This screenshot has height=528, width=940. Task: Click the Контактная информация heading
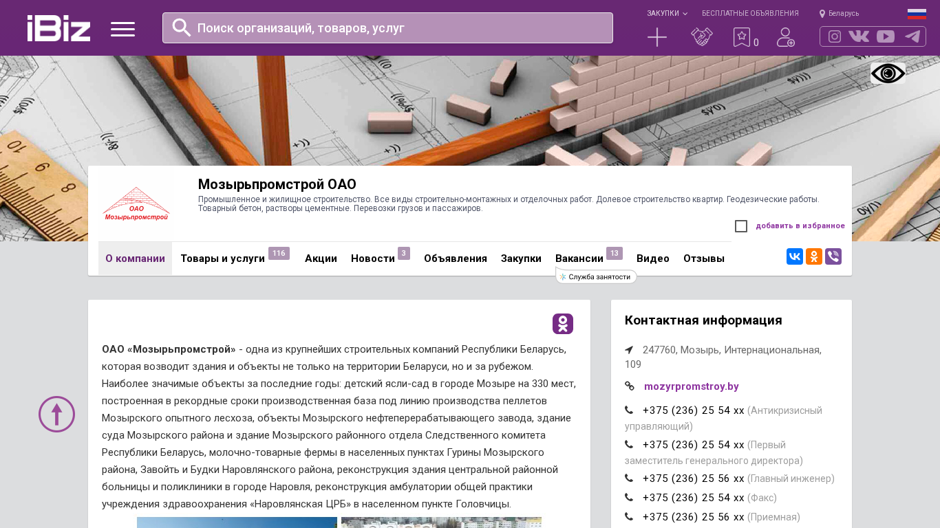coord(703,320)
